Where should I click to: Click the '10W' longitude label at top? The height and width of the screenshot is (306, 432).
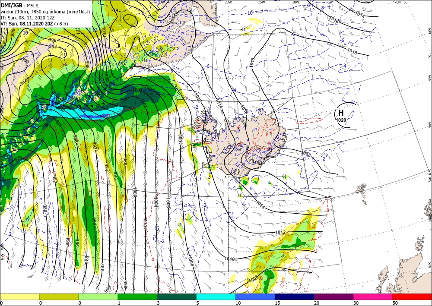point(295,2)
